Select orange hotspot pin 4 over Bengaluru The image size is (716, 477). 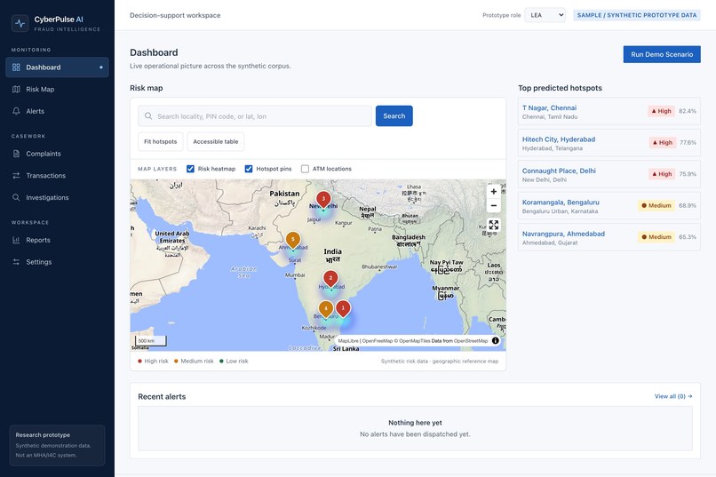pyautogui.click(x=326, y=309)
